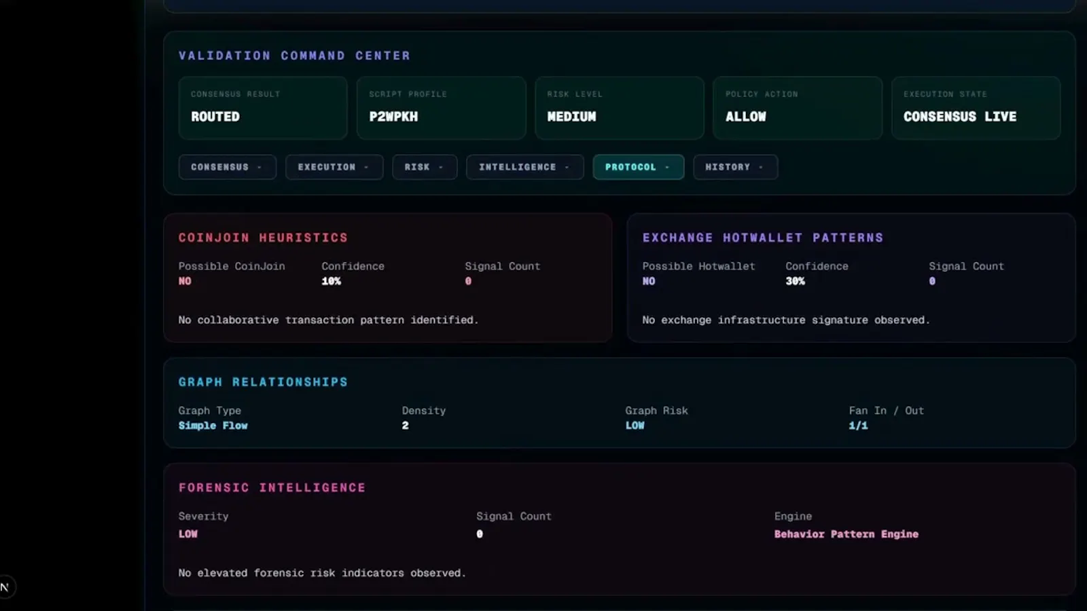Click the Hotwallet Confidence 30% value

pyautogui.click(x=795, y=281)
